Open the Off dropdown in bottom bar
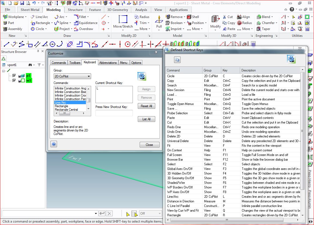The image size is (314, 225). pyautogui.click(x=150, y=213)
